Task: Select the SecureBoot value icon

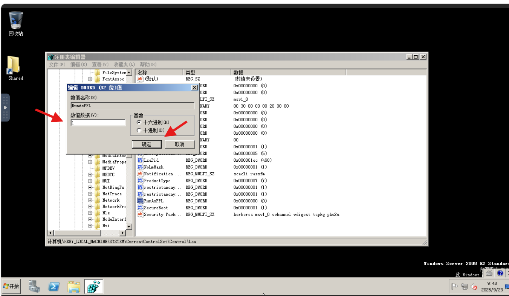Action: (140, 208)
